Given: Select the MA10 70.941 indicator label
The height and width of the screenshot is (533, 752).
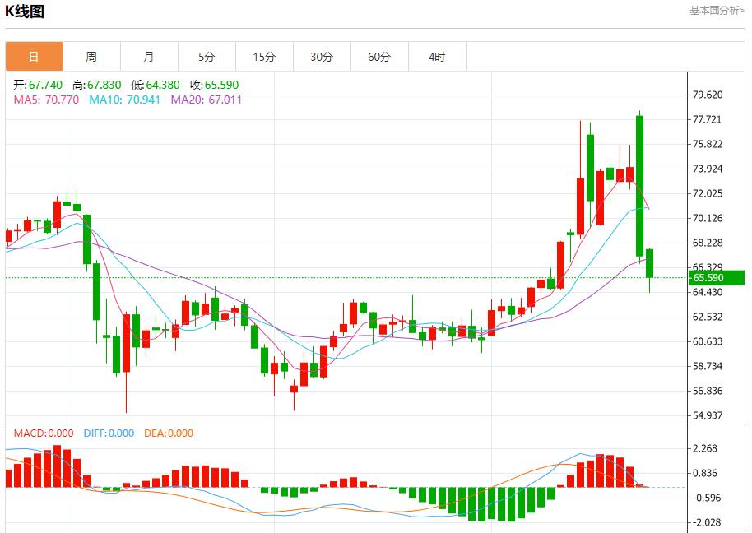Looking at the screenshot, I should [125, 100].
